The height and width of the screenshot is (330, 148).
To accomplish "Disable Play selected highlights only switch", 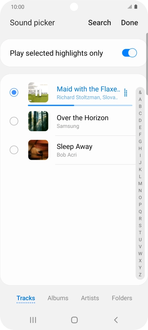I will coord(129,53).
